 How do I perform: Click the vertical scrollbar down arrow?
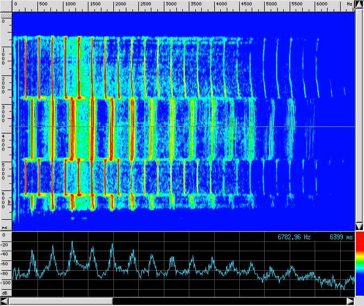[359, 226]
